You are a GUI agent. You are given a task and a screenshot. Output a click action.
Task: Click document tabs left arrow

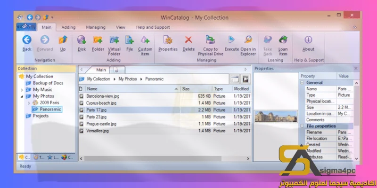81,70
